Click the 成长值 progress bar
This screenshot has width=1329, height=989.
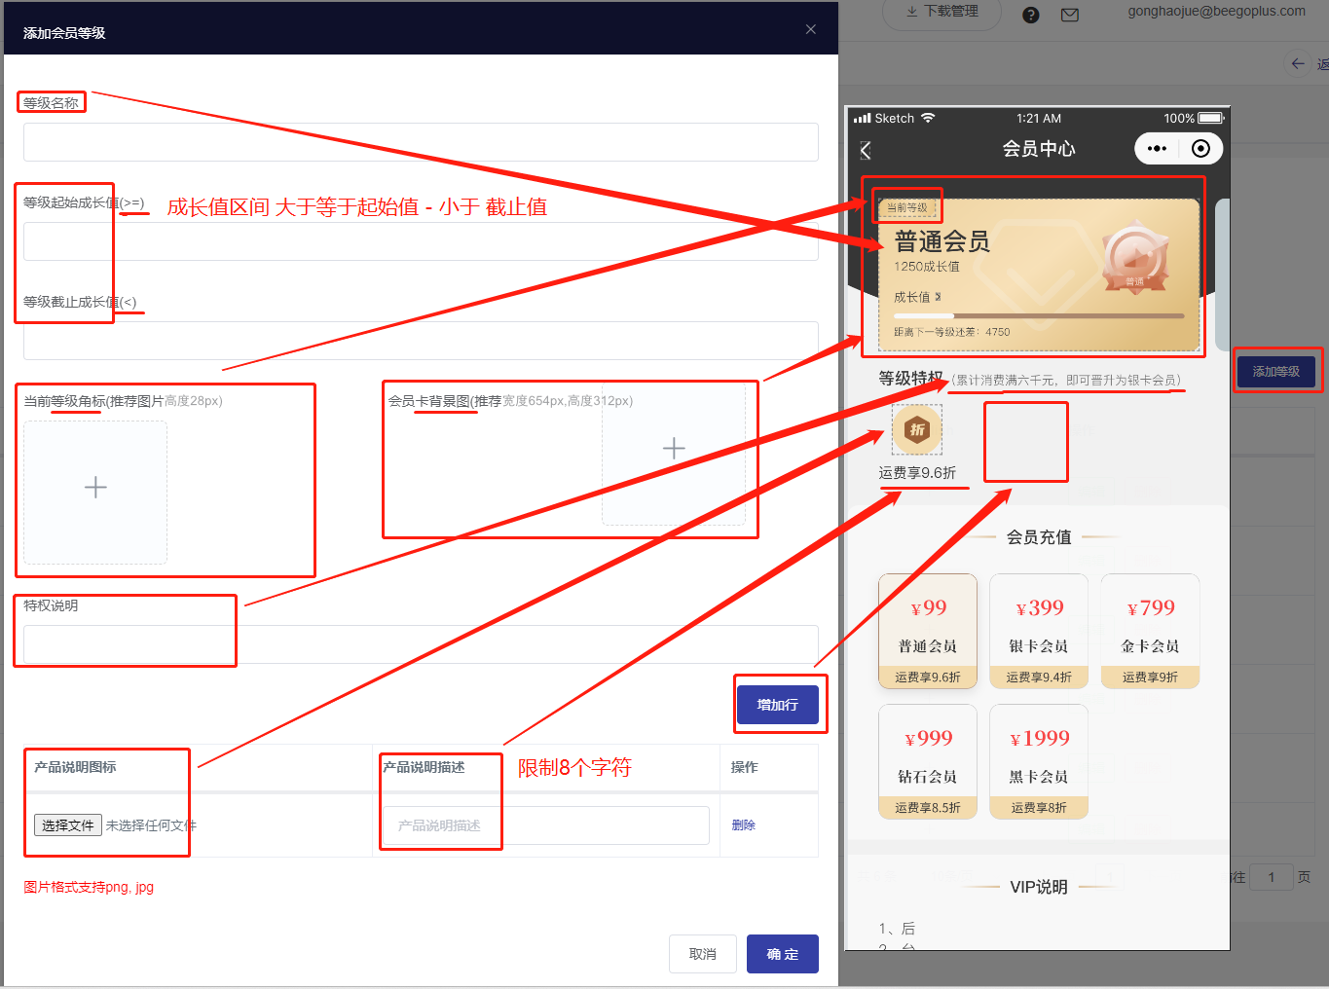click(x=1039, y=316)
